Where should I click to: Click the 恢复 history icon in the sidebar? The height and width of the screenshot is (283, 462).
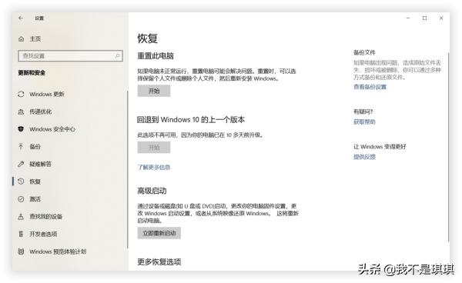21,181
